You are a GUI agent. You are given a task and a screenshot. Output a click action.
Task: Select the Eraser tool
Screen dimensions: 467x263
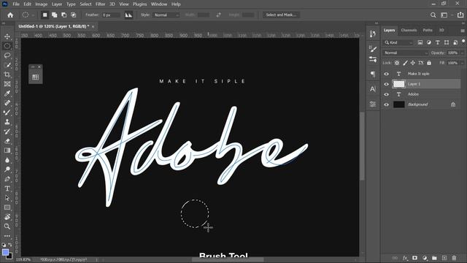[7, 141]
